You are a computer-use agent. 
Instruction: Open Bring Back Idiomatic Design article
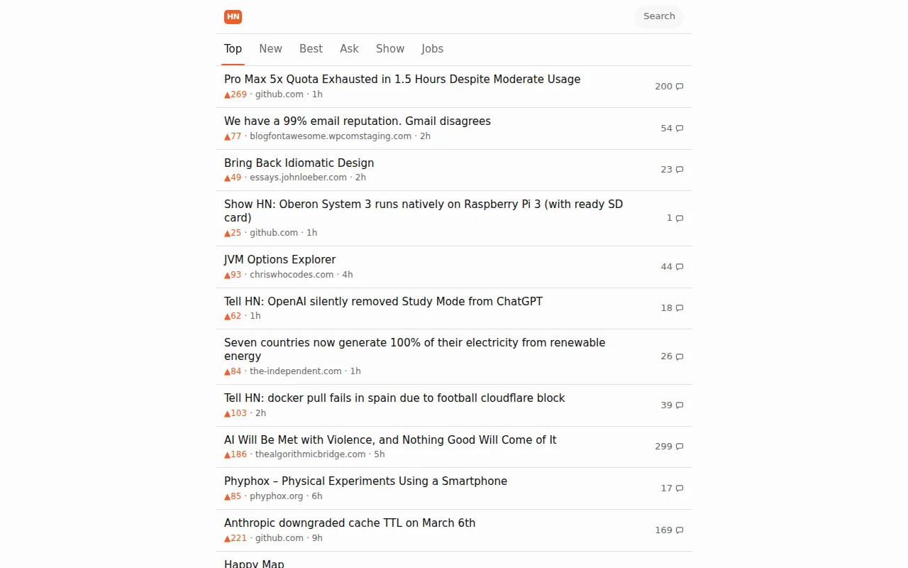[299, 163]
